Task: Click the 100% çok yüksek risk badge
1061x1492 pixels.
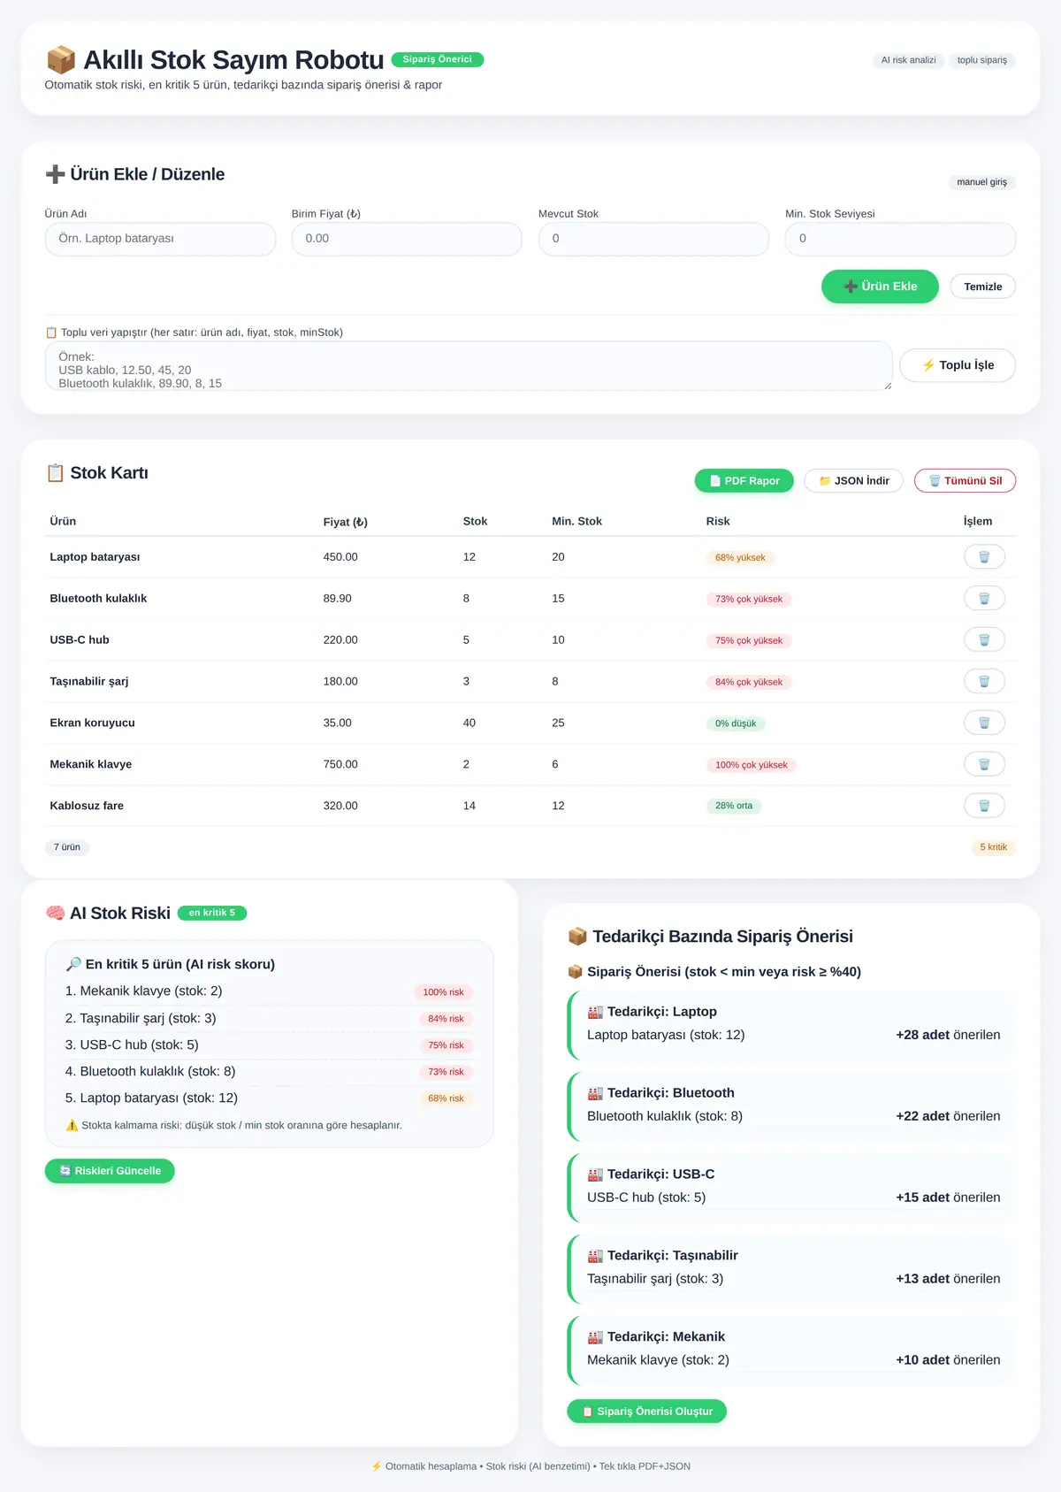Action: 751,765
